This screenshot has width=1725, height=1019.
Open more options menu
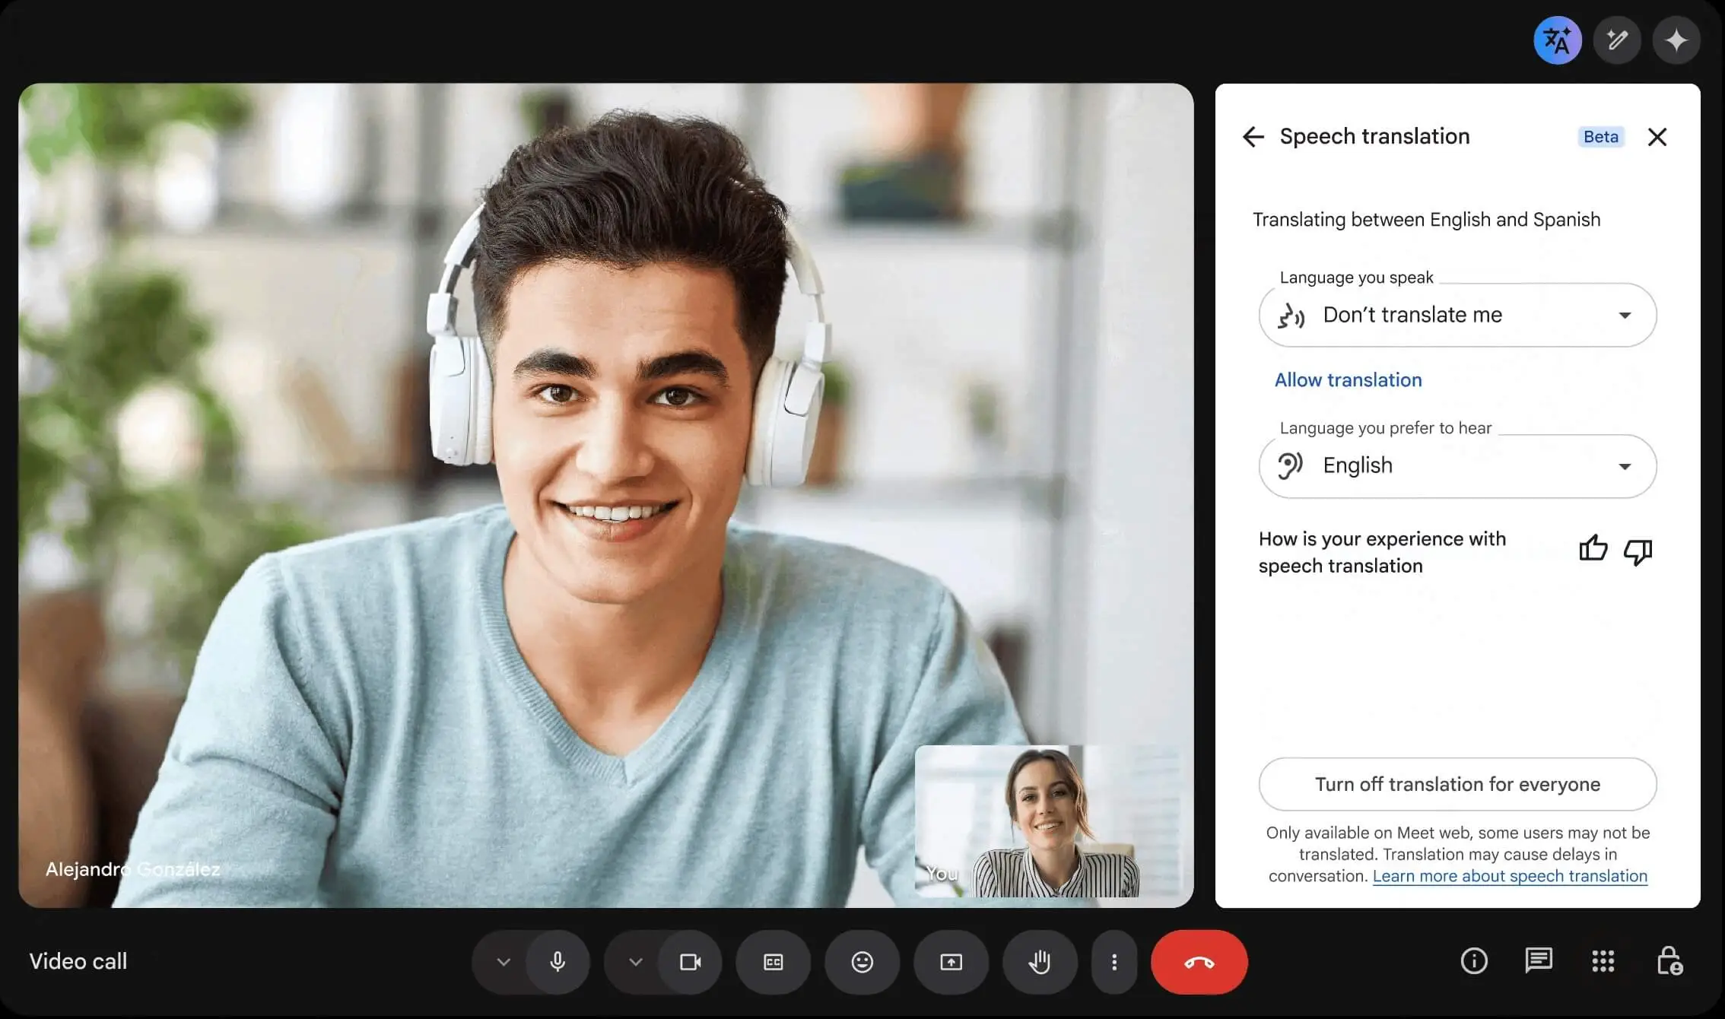tap(1115, 962)
